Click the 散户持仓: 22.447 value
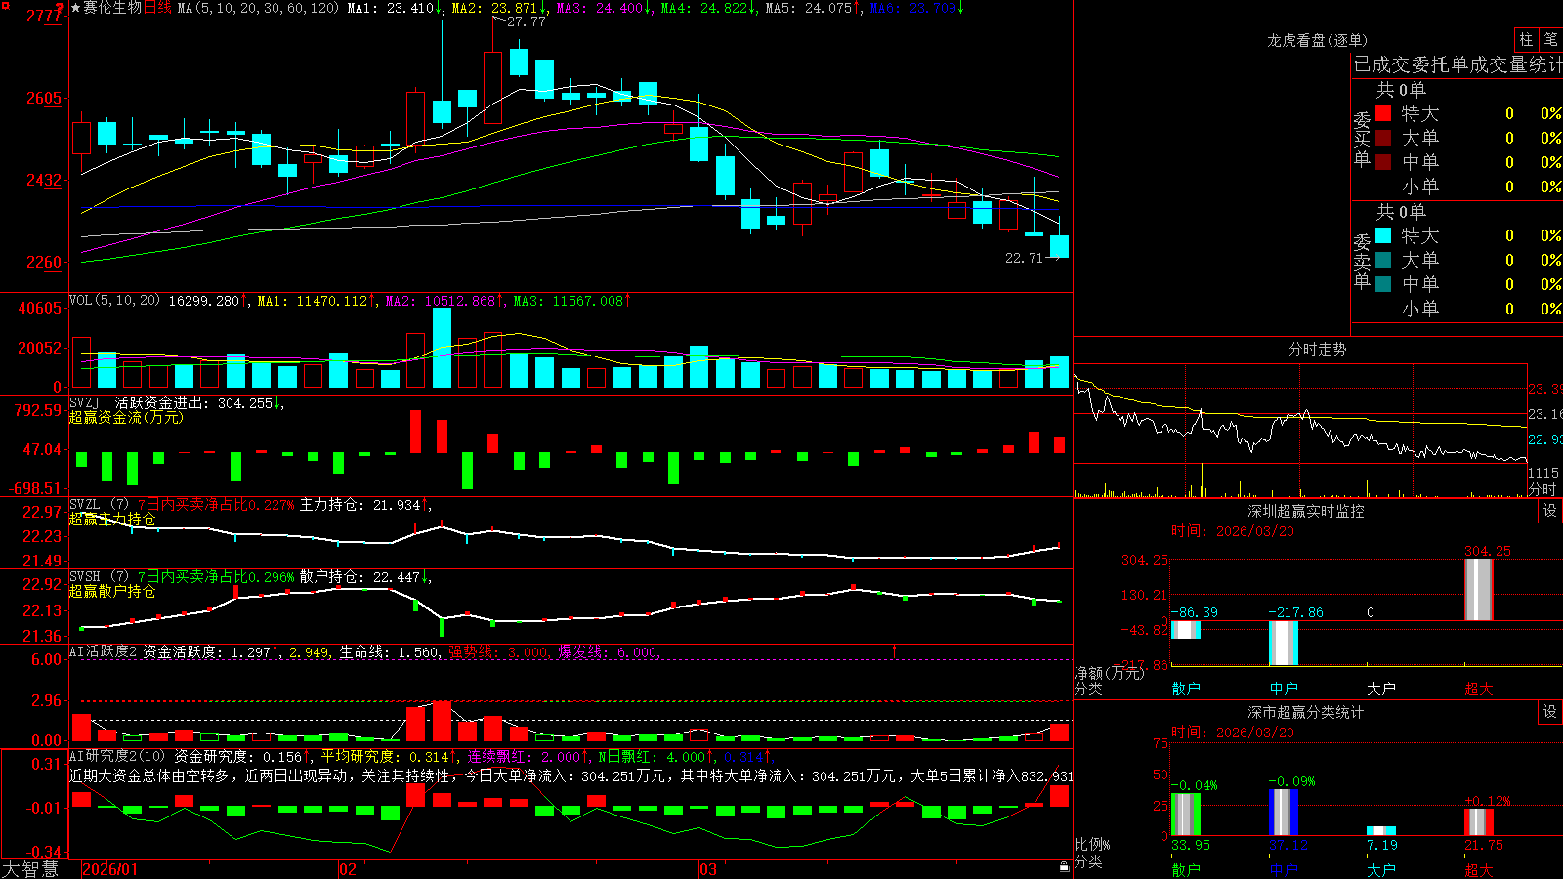 coord(359,576)
